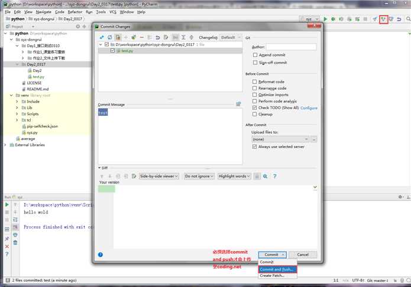Click the trash icon in Run panel
Screen dimensions: 411x287
pyautogui.click(x=15, y=243)
